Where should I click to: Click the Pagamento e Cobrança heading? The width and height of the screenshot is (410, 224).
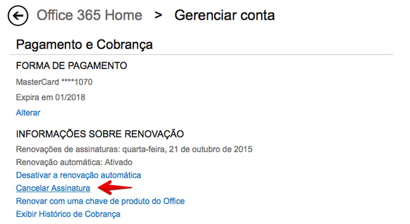(84, 45)
